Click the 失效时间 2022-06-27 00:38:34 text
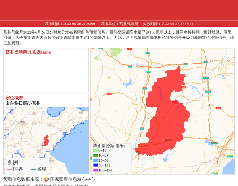This screenshot has height=186, width=238. (x=168, y=24)
